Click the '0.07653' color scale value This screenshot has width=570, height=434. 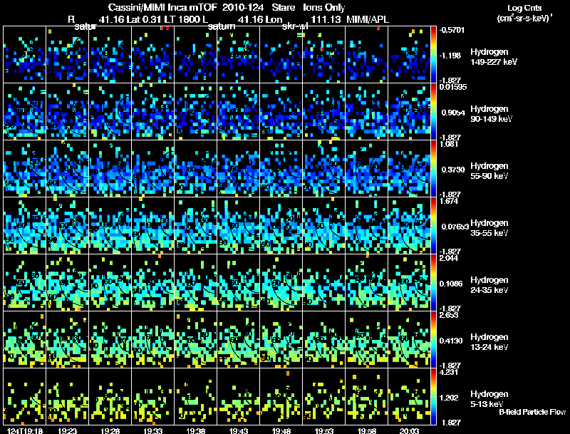(x=455, y=227)
